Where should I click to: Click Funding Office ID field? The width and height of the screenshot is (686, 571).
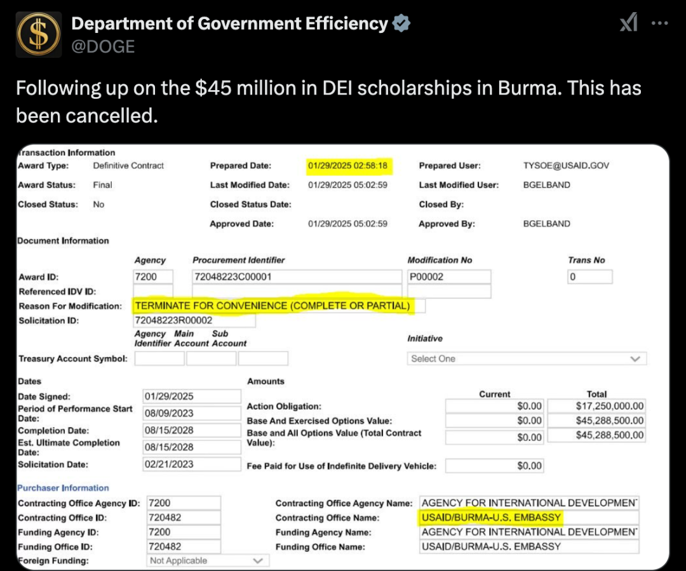point(184,546)
